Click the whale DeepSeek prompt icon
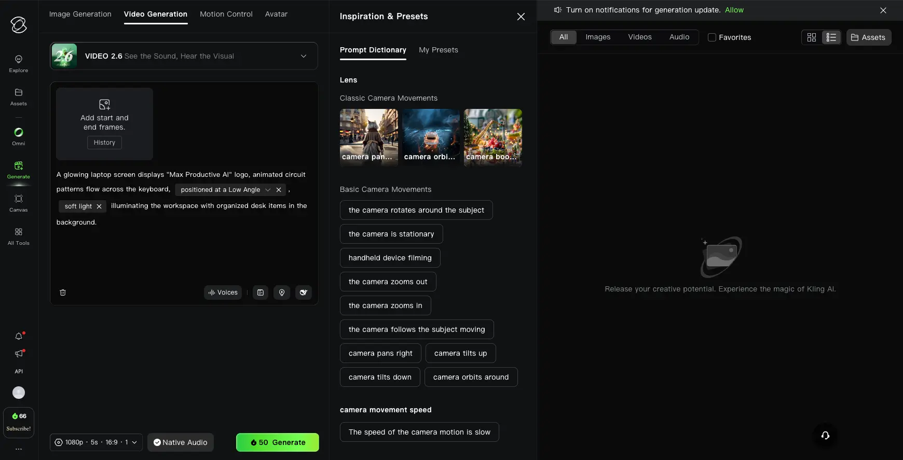This screenshot has height=460, width=903. click(x=304, y=292)
